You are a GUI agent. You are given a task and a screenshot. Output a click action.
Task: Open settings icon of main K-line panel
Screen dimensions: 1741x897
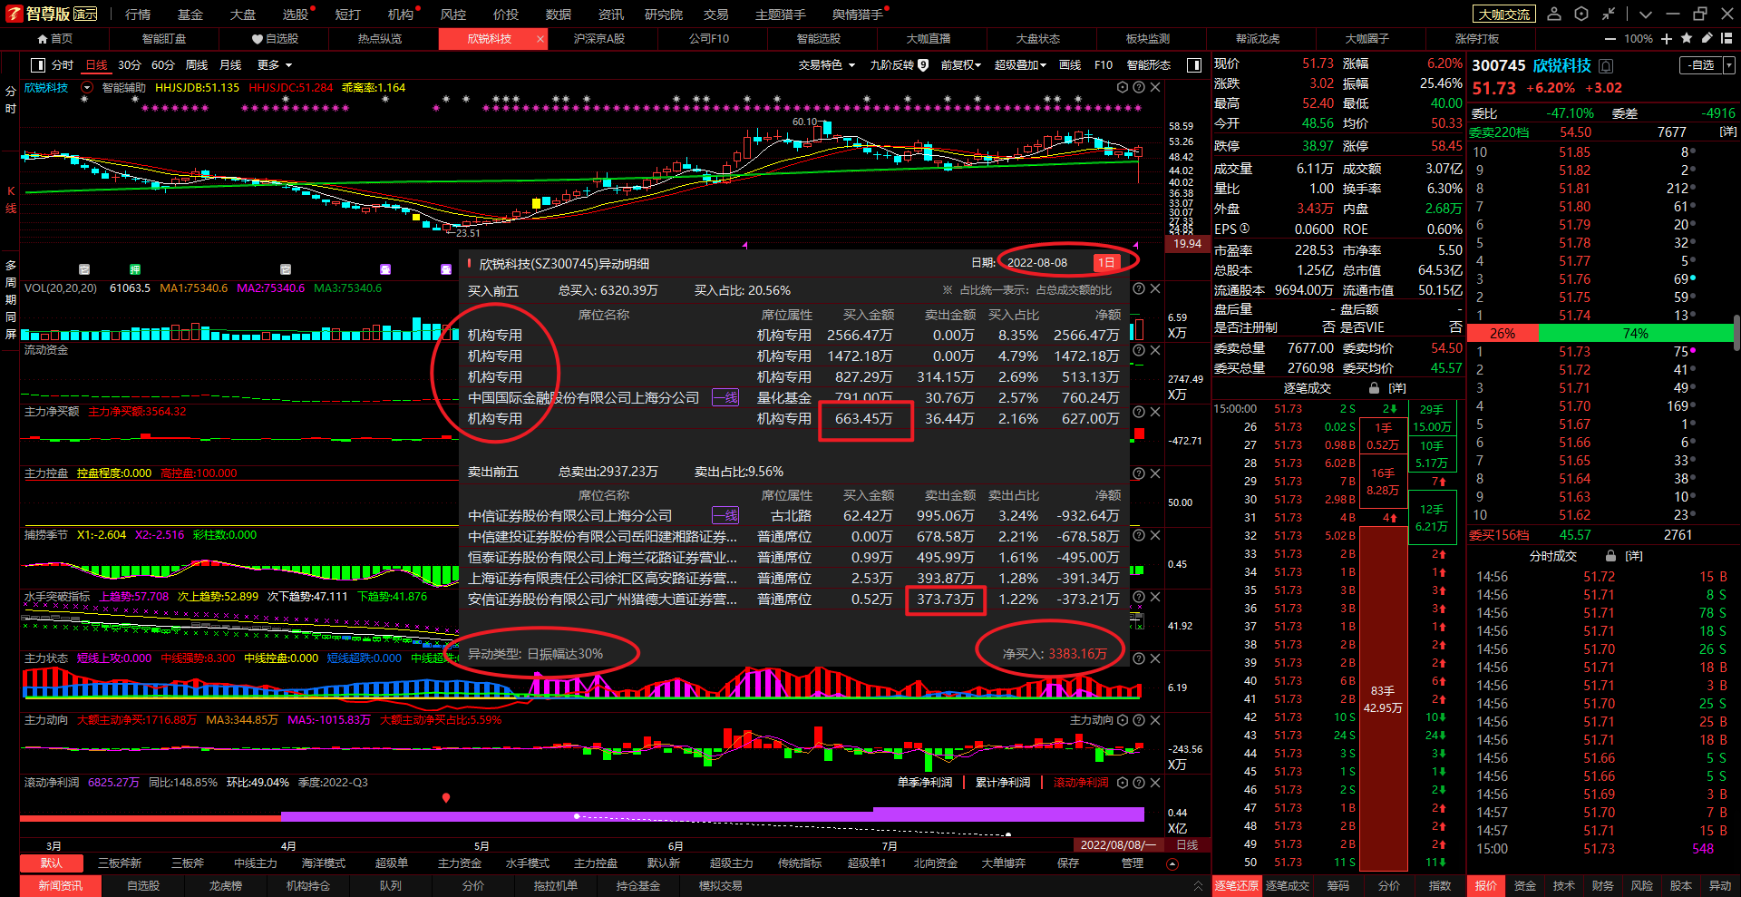(1123, 88)
